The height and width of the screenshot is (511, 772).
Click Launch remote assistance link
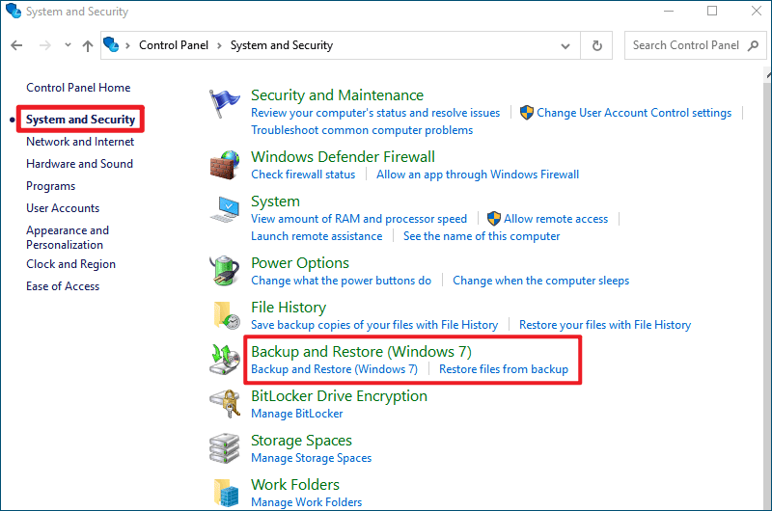click(317, 236)
